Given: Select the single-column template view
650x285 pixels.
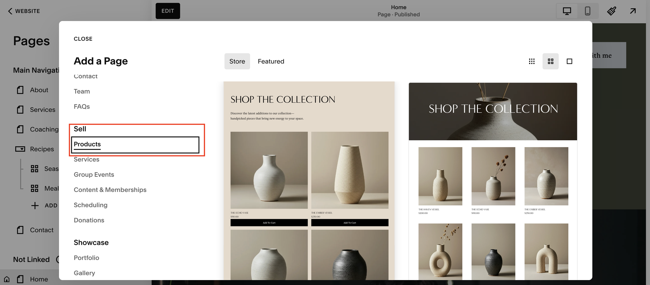Looking at the screenshot, I should (x=569, y=61).
